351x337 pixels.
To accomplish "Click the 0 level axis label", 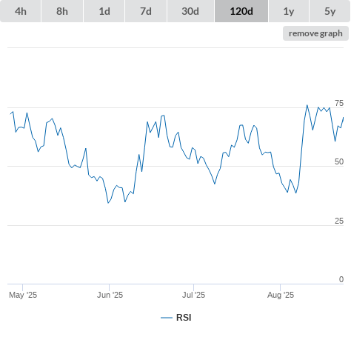I will (341, 279).
